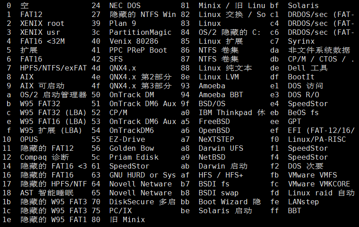Click the 'FAT12' entry with code 1
This screenshot has width=359, height=227.
click(31, 14)
